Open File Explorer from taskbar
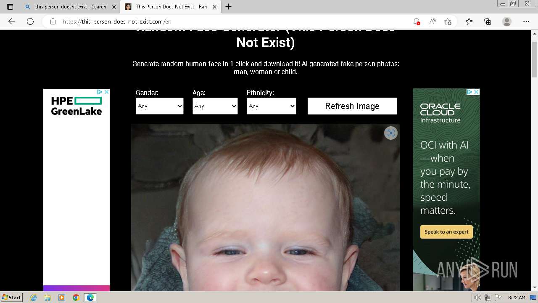The width and height of the screenshot is (538, 303). (x=47, y=298)
